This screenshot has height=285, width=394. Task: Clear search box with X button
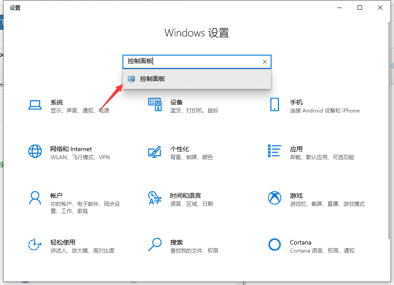click(265, 62)
